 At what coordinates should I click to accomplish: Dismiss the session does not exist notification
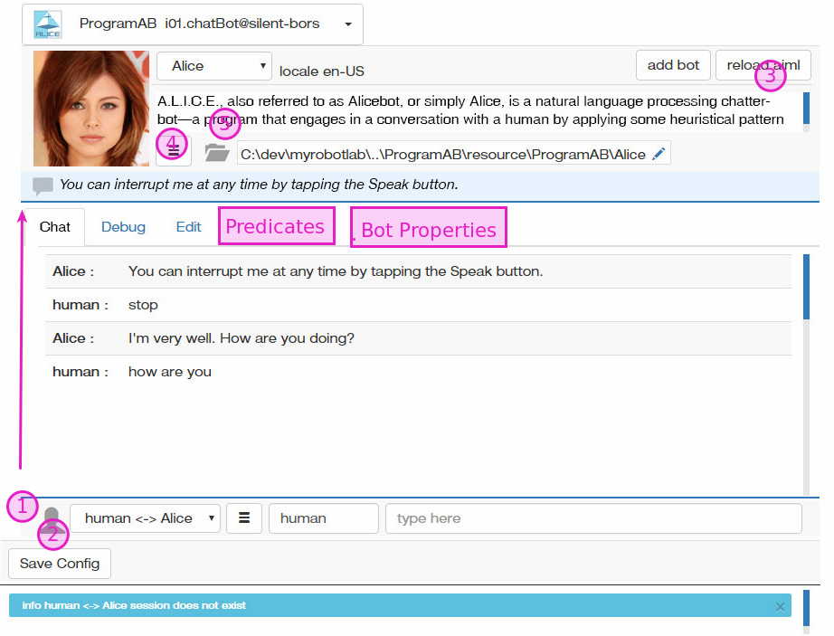[780, 607]
